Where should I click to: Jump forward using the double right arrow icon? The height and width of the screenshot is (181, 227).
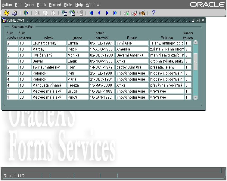click(115, 13)
